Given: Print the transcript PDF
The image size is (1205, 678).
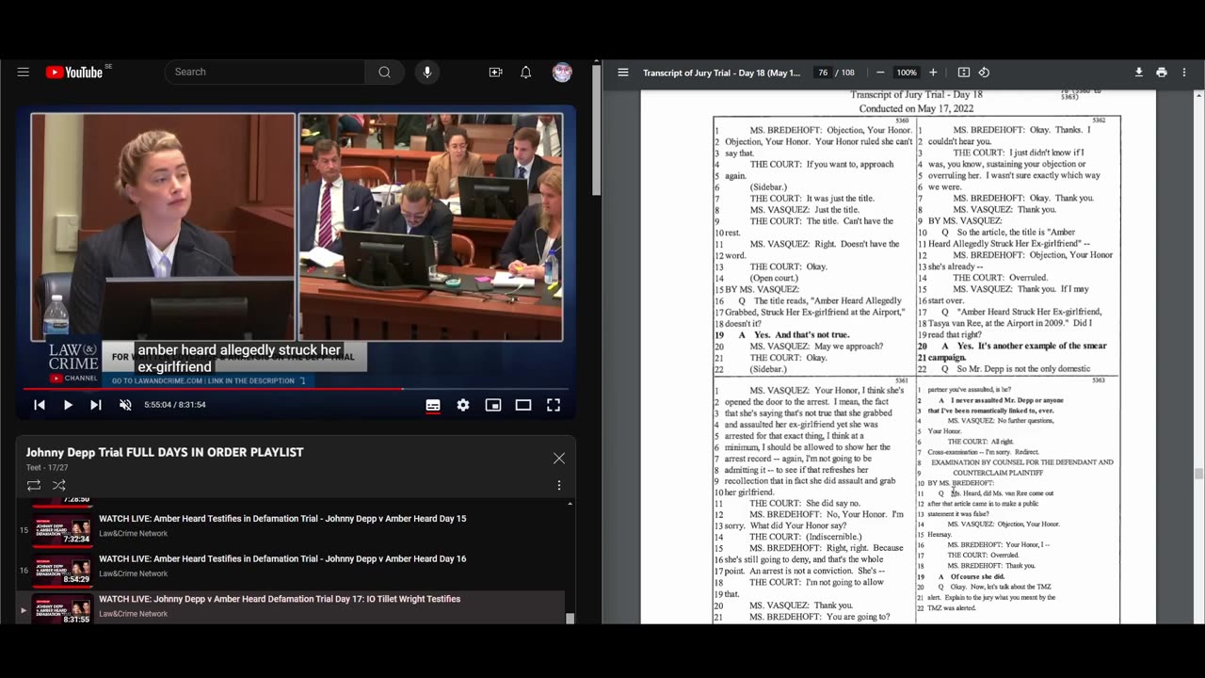Looking at the screenshot, I should [x=1162, y=73].
